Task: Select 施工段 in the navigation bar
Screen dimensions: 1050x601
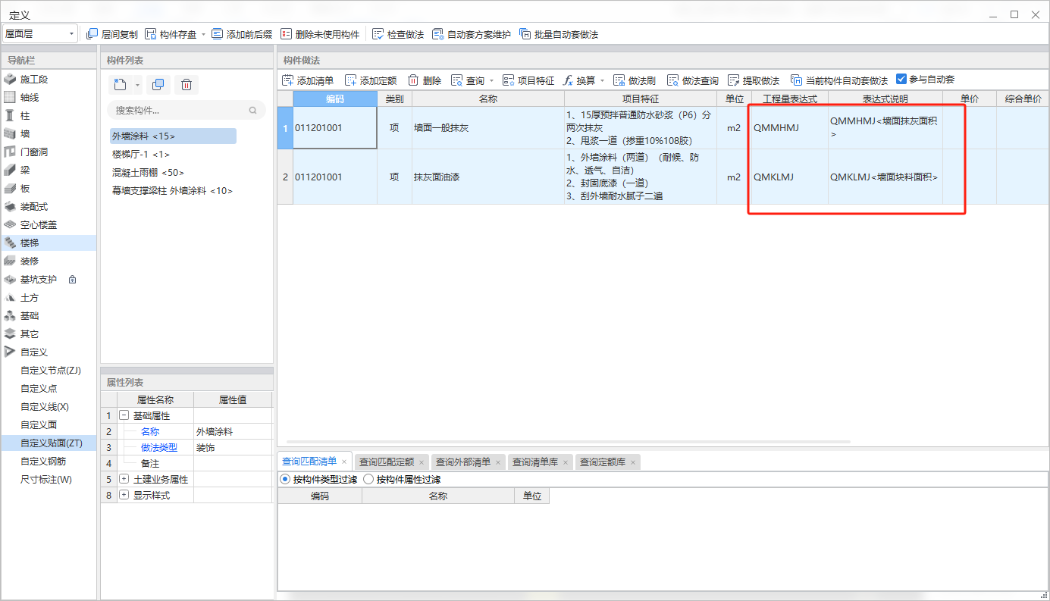Action: (49, 79)
